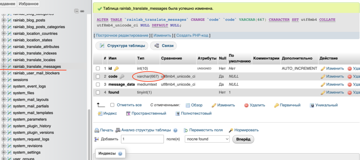Click the help icon next to Indexes

pos(120,154)
